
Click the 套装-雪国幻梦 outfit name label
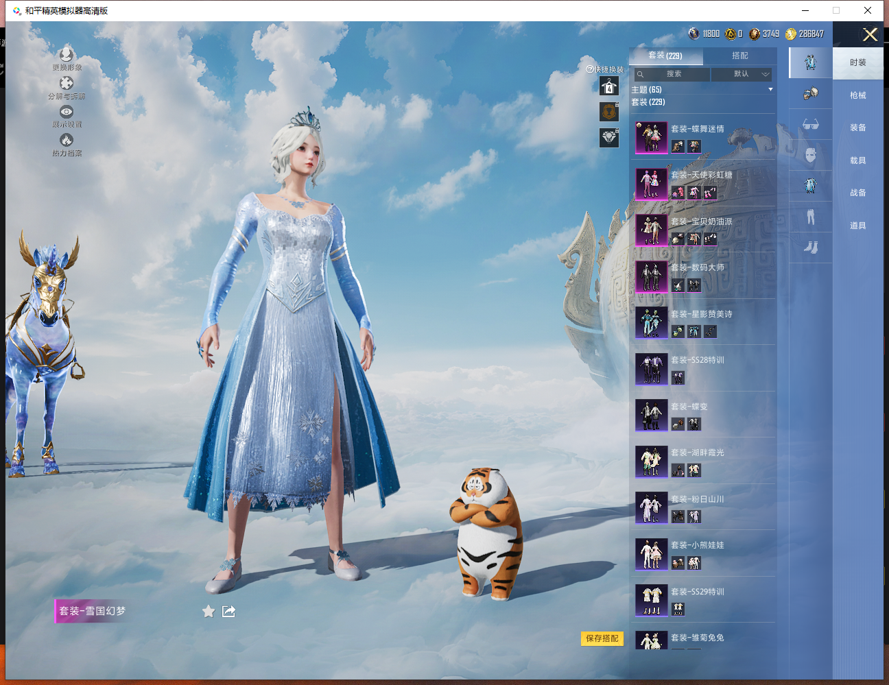point(93,611)
